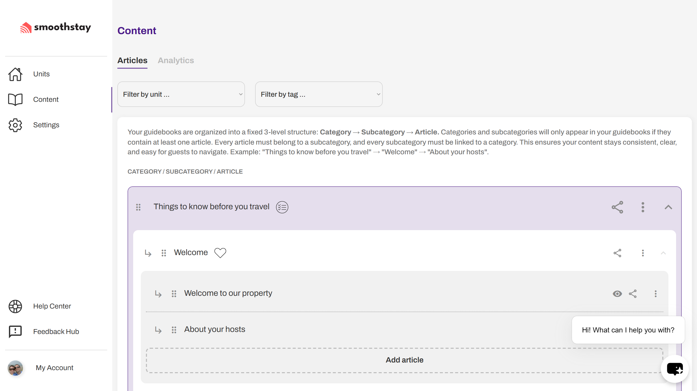The width and height of the screenshot is (697, 391).
Task: Open the Filter by tag dropdown
Action: pyautogui.click(x=319, y=94)
